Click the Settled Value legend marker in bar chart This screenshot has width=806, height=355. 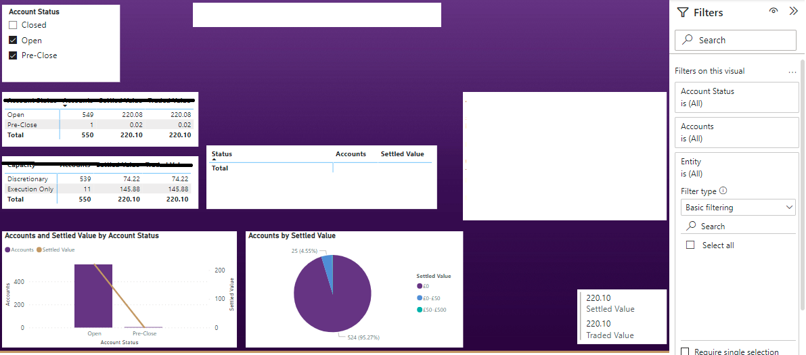39,250
